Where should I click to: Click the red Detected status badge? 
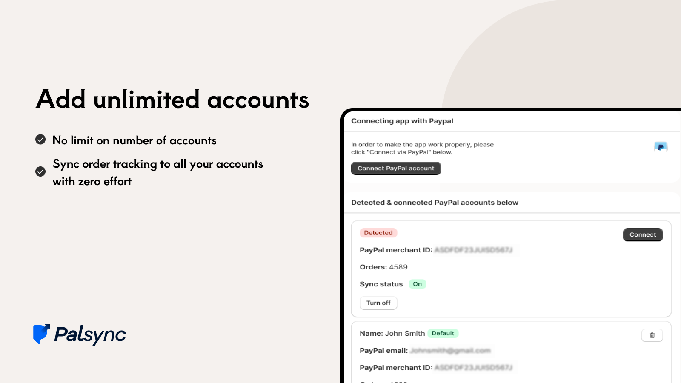point(378,233)
